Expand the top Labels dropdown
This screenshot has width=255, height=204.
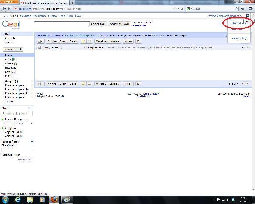[114, 42]
